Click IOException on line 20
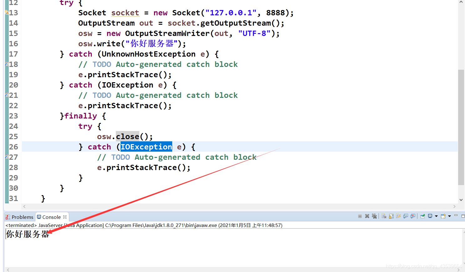Viewport: 465px width, 272px height. coord(127,85)
